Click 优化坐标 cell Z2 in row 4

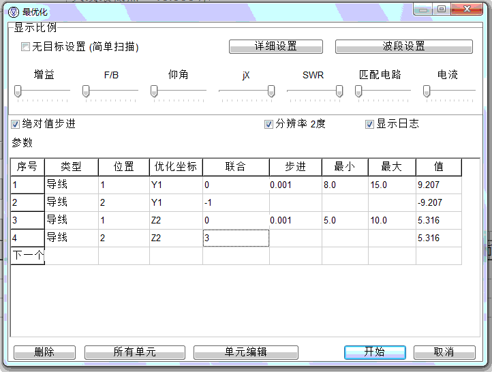[176, 238]
